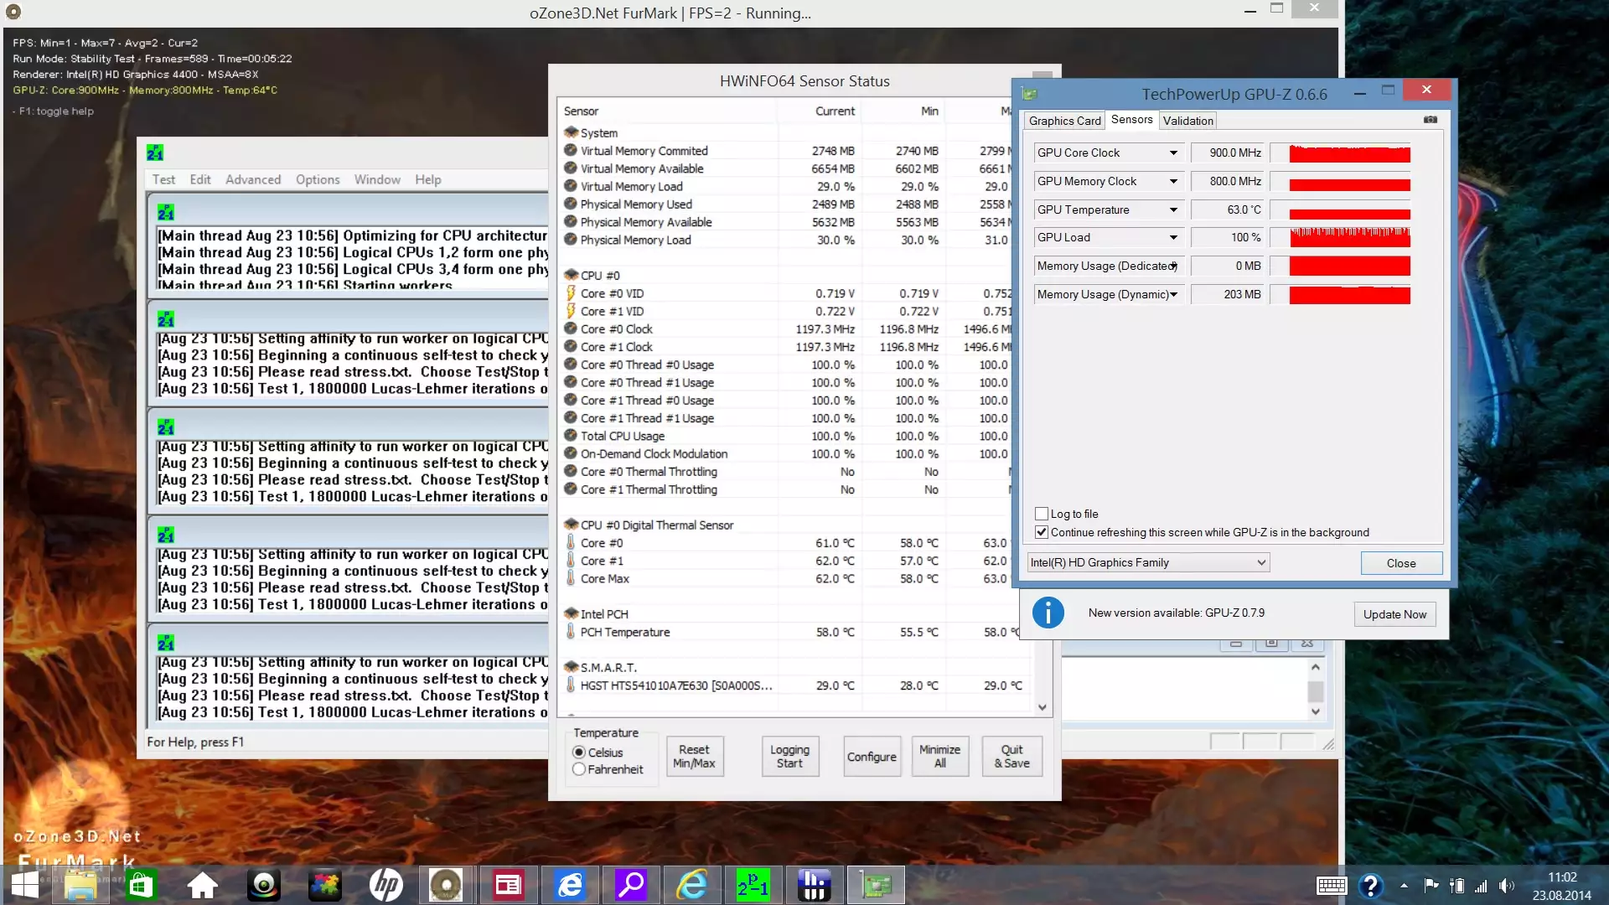Open the Prime95 Edit menu
The image size is (1609, 905).
pos(200,179)
